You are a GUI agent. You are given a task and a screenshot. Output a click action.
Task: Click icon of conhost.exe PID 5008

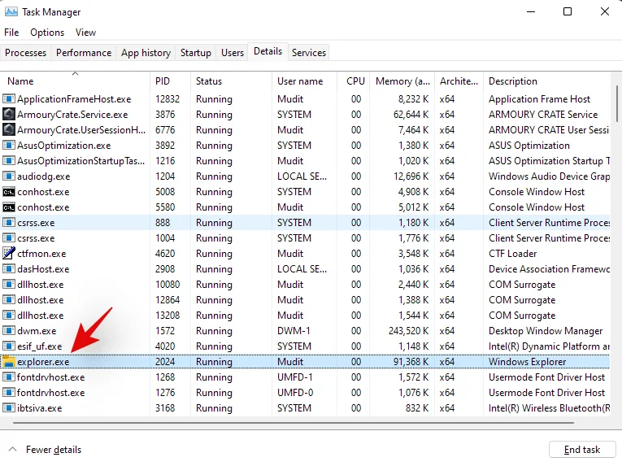point(9,192)
